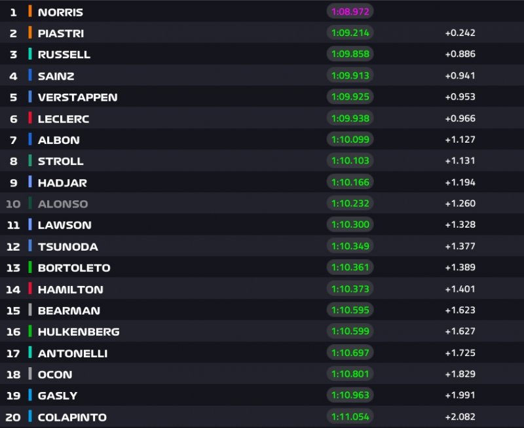
Task: Select the greyed-out ALONSO driver name
Action: click(63, 204)
